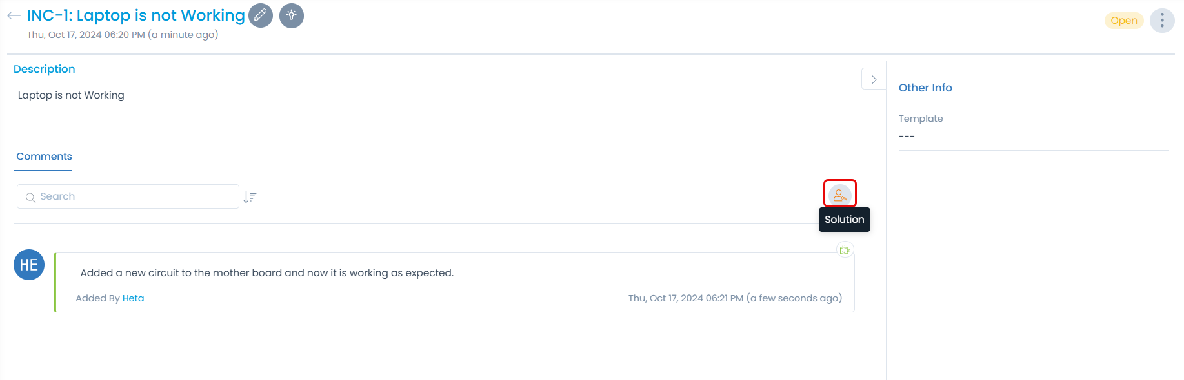
Task: Click the highlighted Solution icon
Action: coord(840,193)
